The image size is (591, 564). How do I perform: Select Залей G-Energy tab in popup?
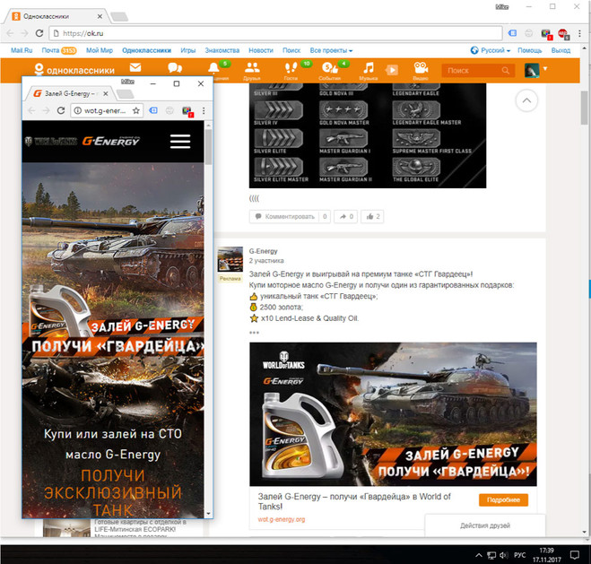pyautogui.click(x=71, y=93)
